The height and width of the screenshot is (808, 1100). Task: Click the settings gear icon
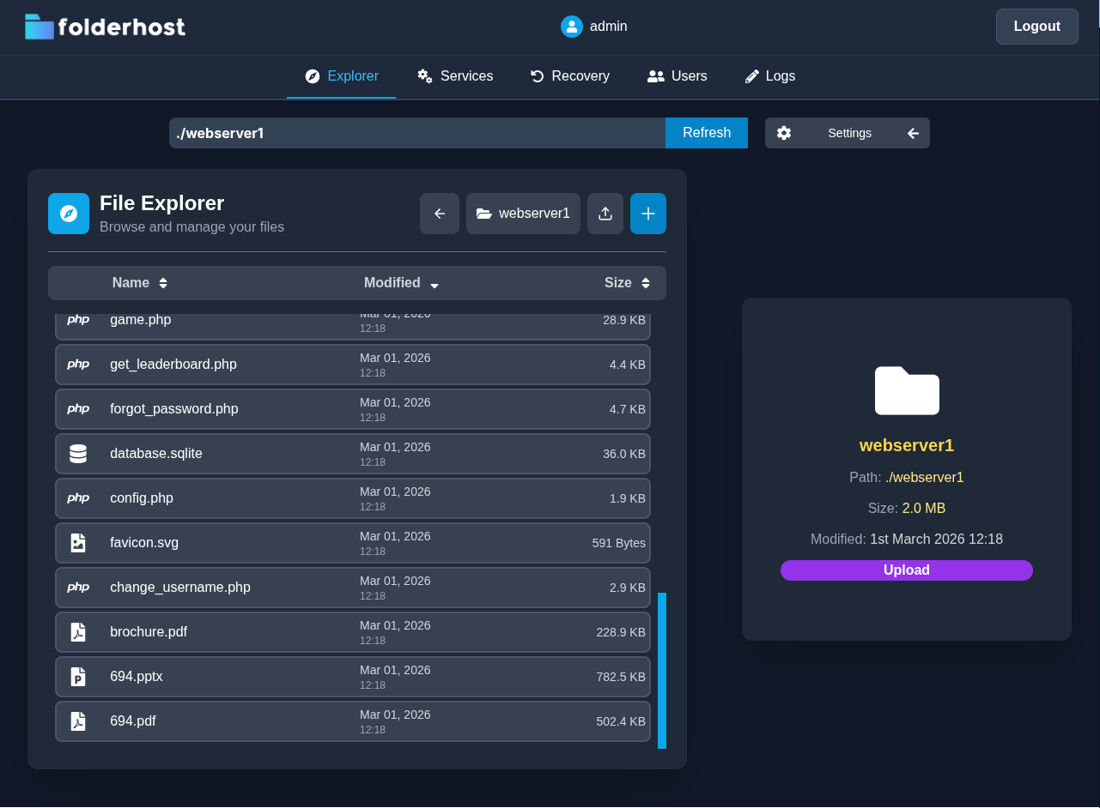point(784,133)
